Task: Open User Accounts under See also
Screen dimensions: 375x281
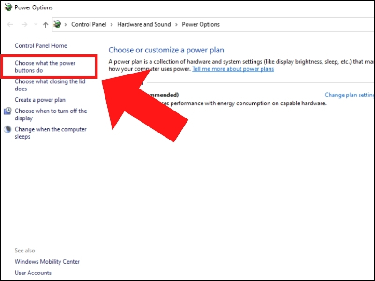Action: point(33,273)
